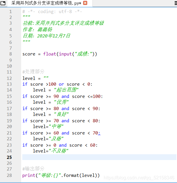Click the number 60 on line 23
The height and width of the screenshot is (183, 177).
pos(92,145)
